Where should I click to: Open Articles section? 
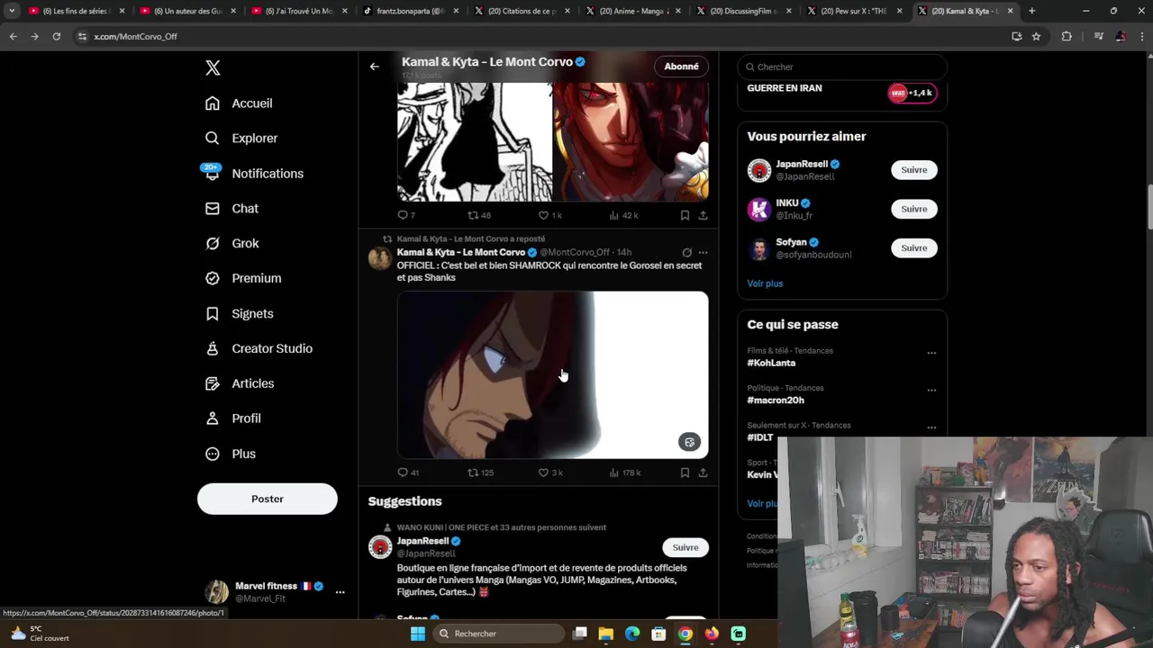[240, 383]
